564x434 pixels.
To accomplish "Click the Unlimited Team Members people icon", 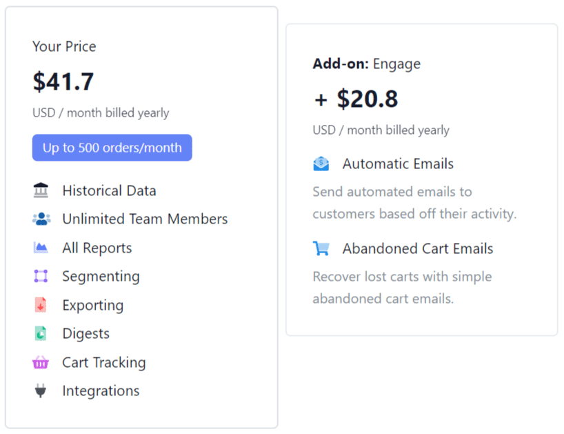I will coord(41,219).
